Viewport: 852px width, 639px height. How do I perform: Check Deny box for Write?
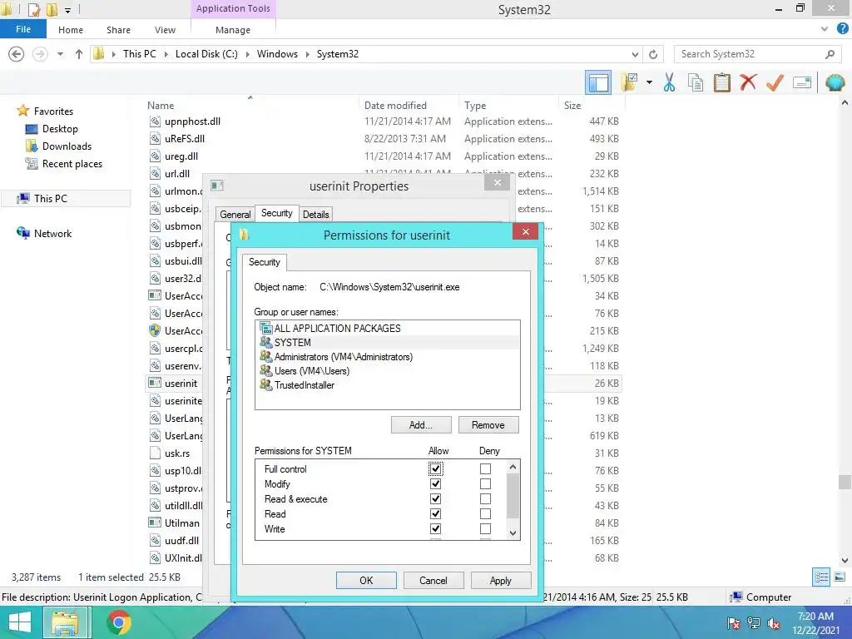click(x=485, y=528)
